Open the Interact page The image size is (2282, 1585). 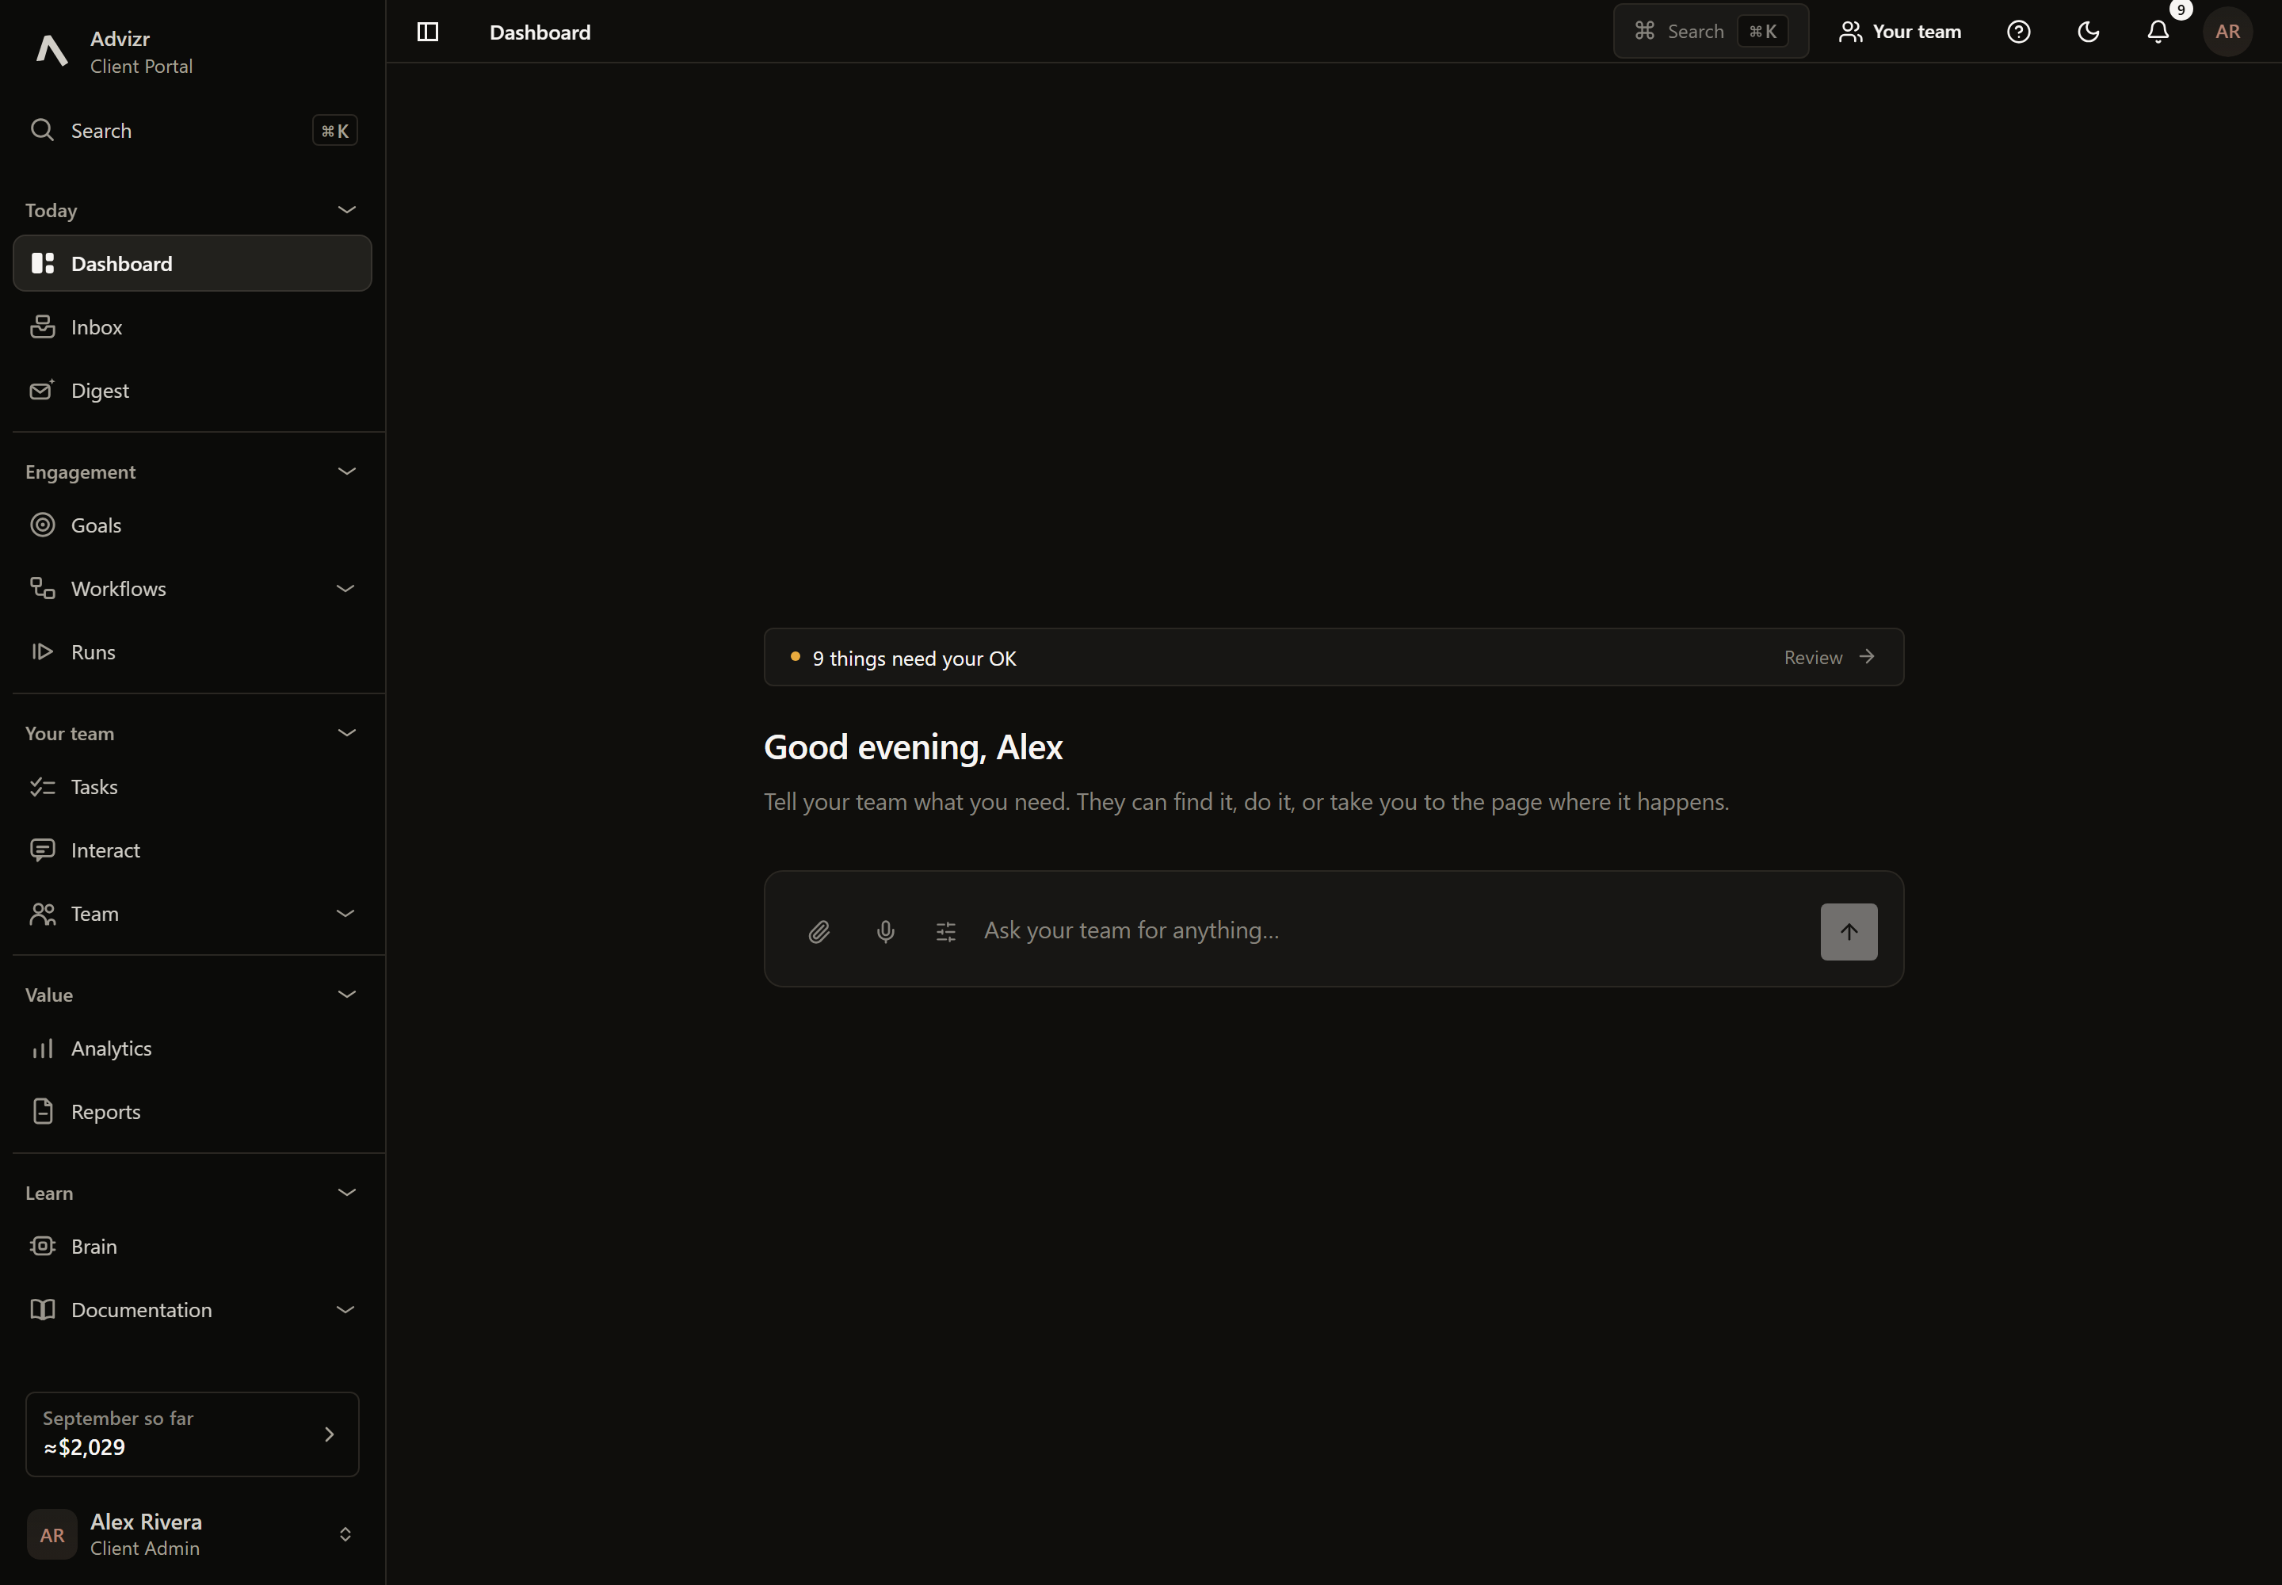pos(192,850)
